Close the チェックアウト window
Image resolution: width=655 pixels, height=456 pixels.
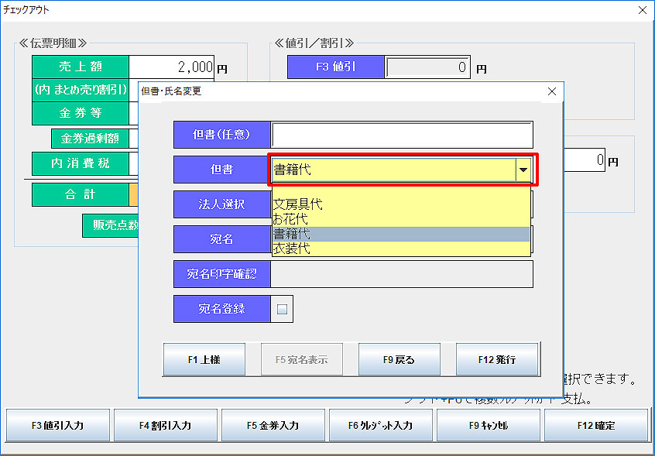point(643,10)
